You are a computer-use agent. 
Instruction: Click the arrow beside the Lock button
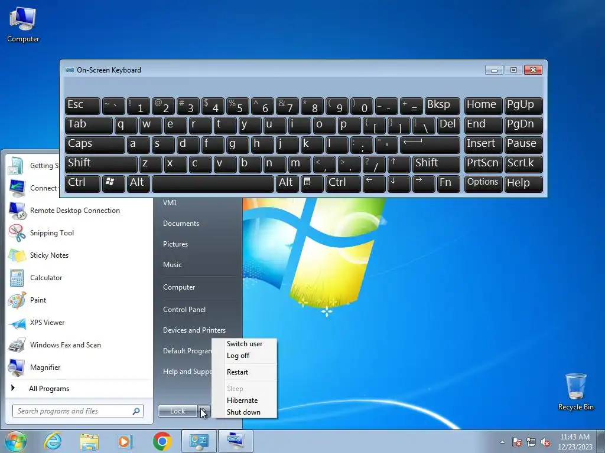(x=204, y=411)
